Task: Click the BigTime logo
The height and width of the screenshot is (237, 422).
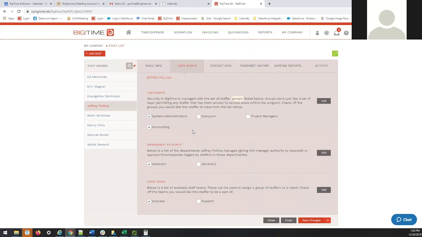Action: (94, 32)
